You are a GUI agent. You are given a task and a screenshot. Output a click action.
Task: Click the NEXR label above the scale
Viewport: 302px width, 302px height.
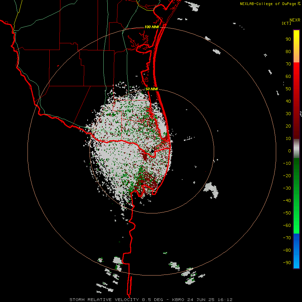coord(295,20)
